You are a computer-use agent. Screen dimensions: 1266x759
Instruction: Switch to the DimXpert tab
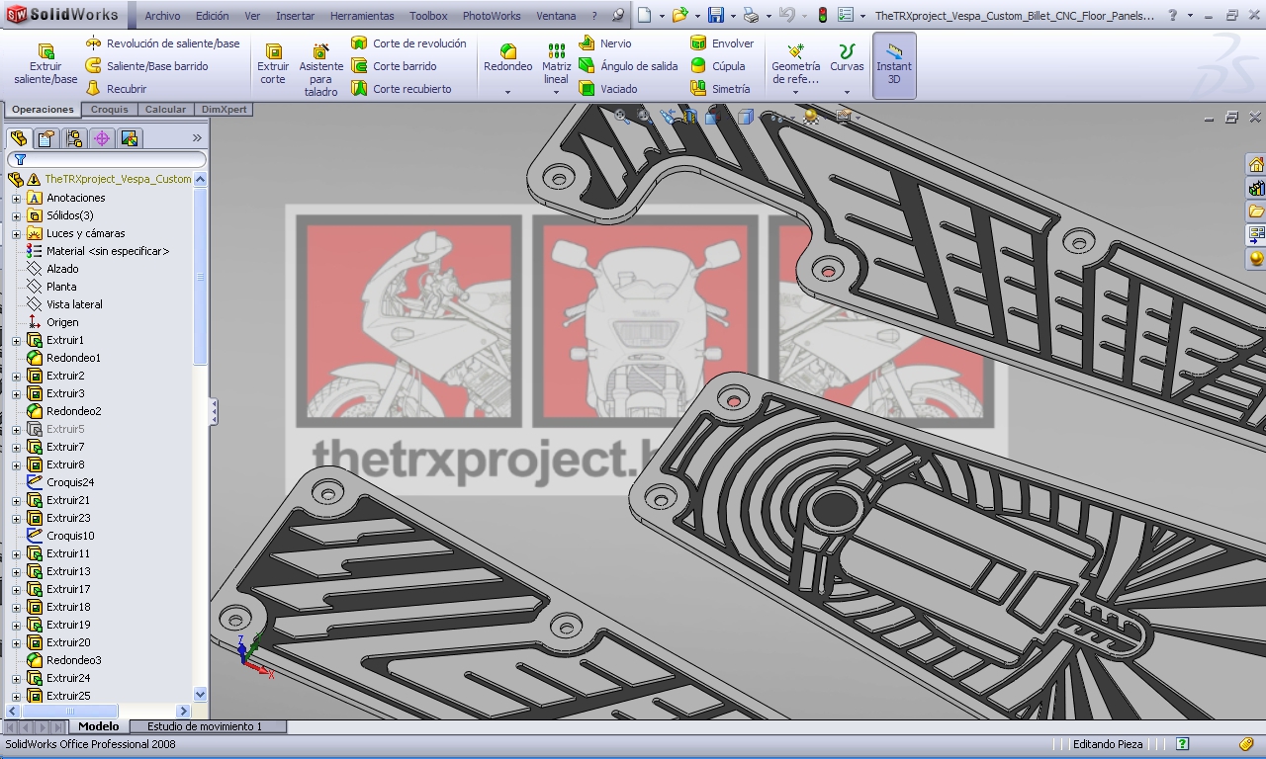(224, 110)
